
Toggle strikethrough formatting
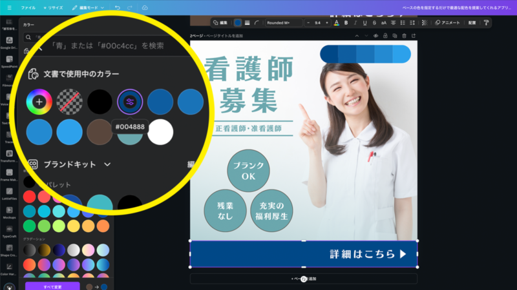click(x=374, y=23)
